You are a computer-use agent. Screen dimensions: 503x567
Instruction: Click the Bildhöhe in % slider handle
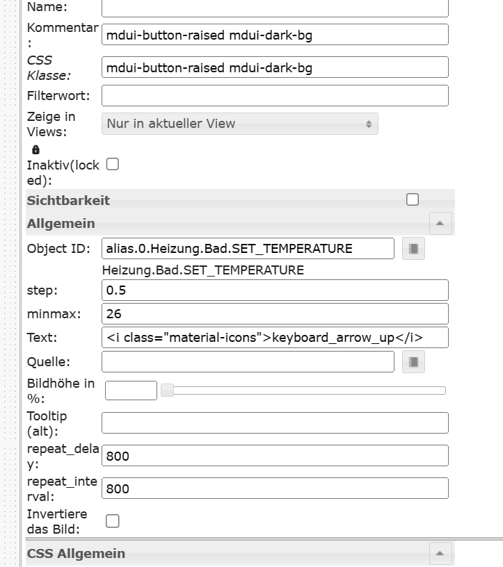[x=167, y=391]
